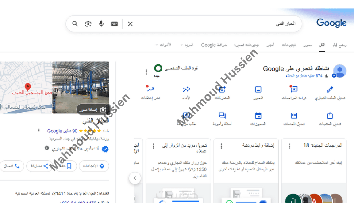Image resolution: width=354 pixels, height=203 pixels.
Task: Open options menu on المراجعات الجديدة card
Action: click(289, 146)
